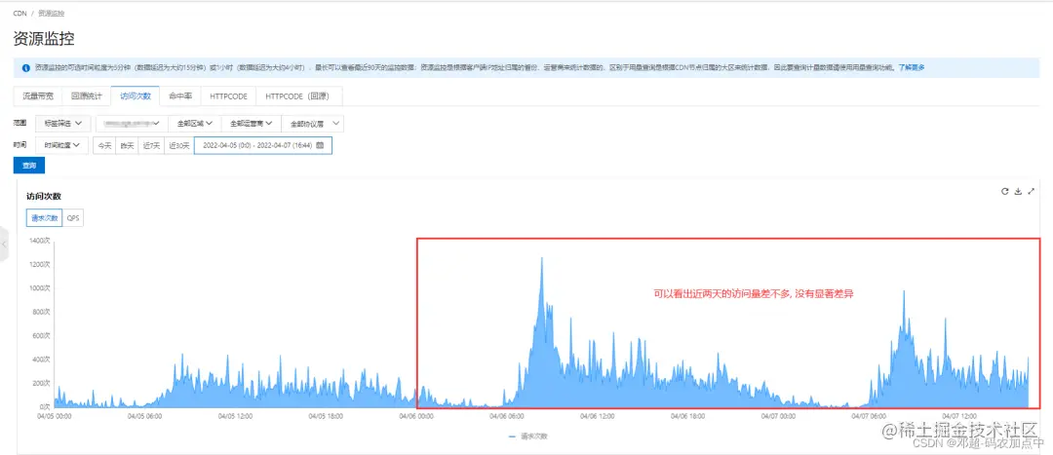Viewport: 1053px width, 455px height.
Task: Switch to the HTTPCODE tab
Action: [x=228, y=95]
